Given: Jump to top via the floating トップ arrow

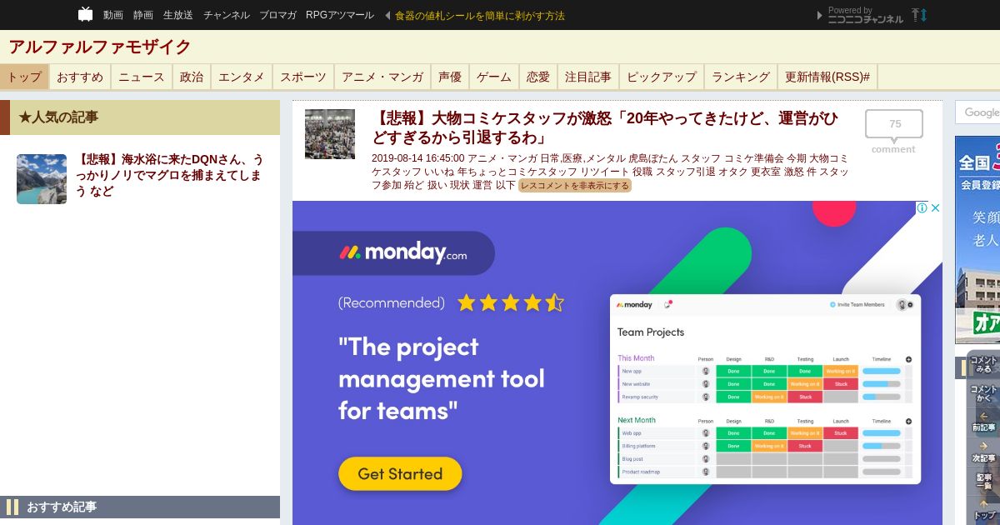Looking at the screenshot, I should tap(983, 509).
